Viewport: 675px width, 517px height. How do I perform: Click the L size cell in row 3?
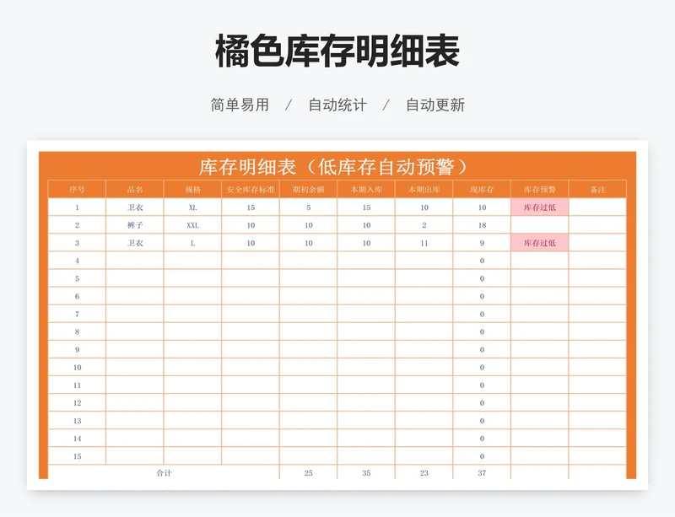point(193,243)
